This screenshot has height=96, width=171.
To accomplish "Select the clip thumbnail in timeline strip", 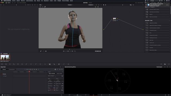I will 5,58.
